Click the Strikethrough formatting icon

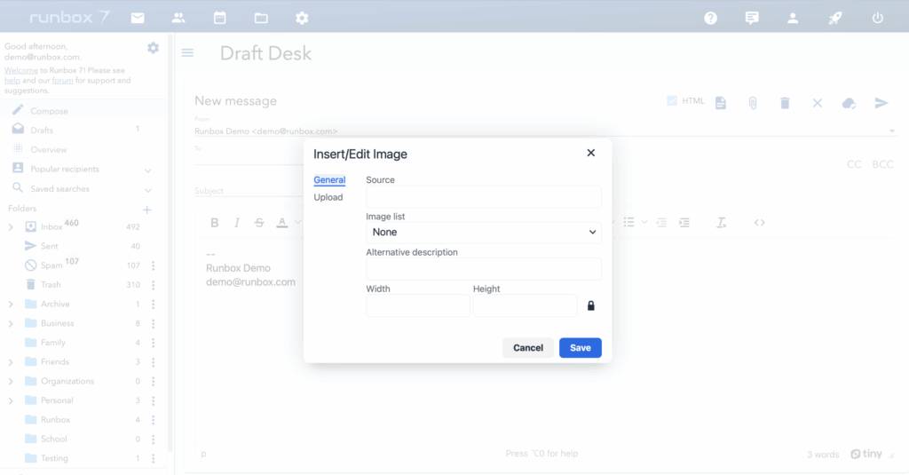click(259, 223)
